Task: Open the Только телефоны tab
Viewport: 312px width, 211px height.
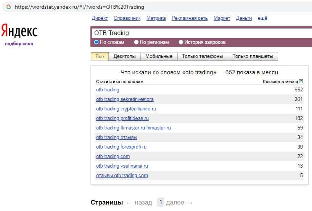Action: coord(203,56)
